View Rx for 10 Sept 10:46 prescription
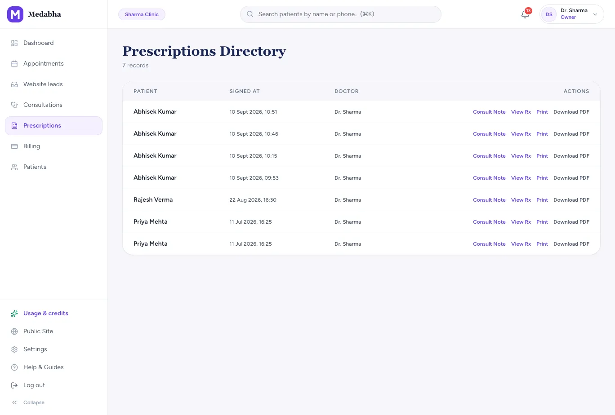 click(521, 134)
